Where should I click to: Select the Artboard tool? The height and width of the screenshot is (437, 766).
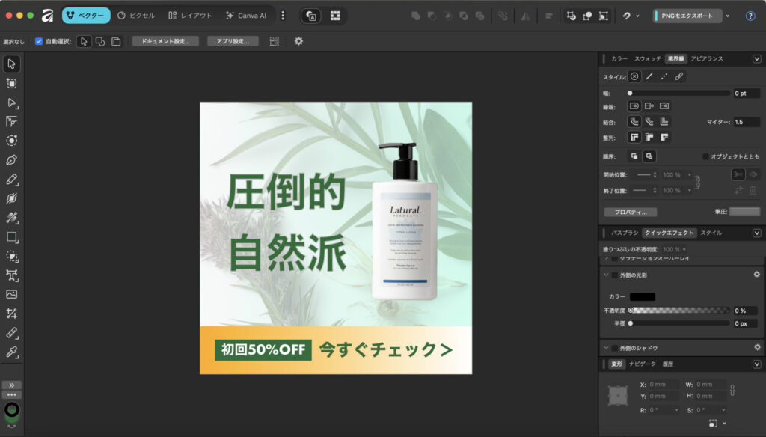point(12,83)
